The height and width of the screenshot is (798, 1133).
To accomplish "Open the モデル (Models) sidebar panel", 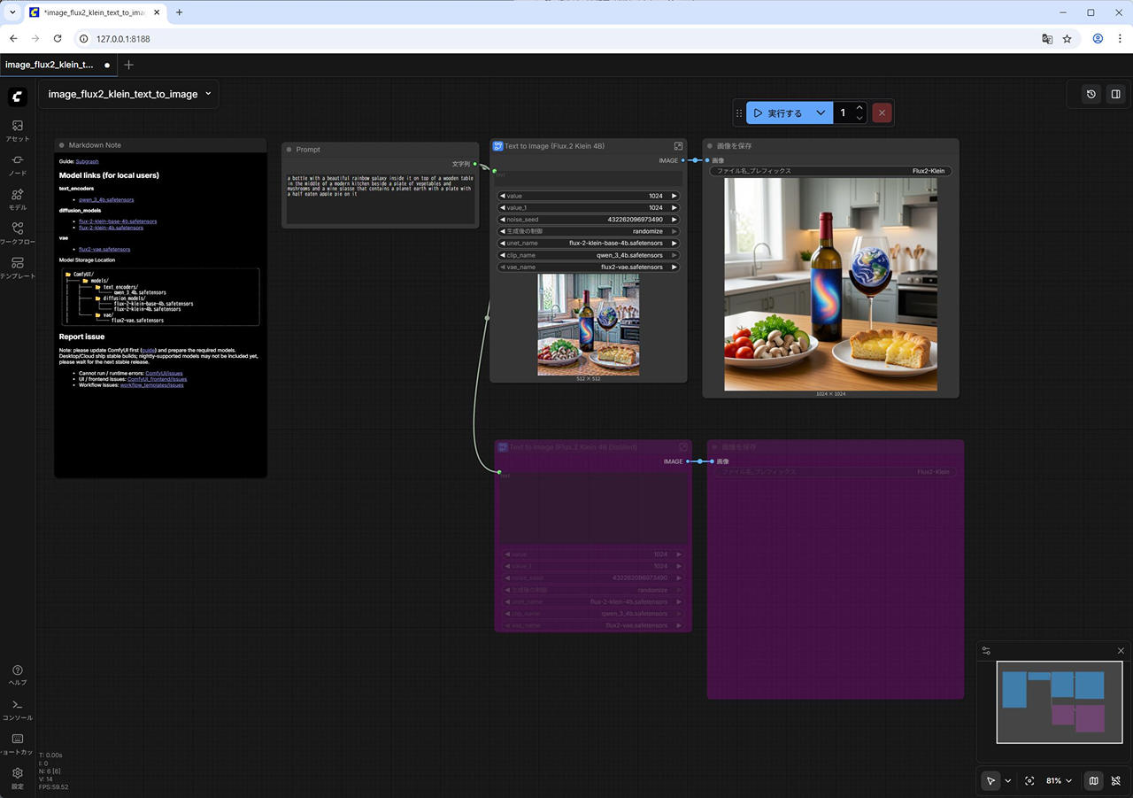I will [17, 199].
